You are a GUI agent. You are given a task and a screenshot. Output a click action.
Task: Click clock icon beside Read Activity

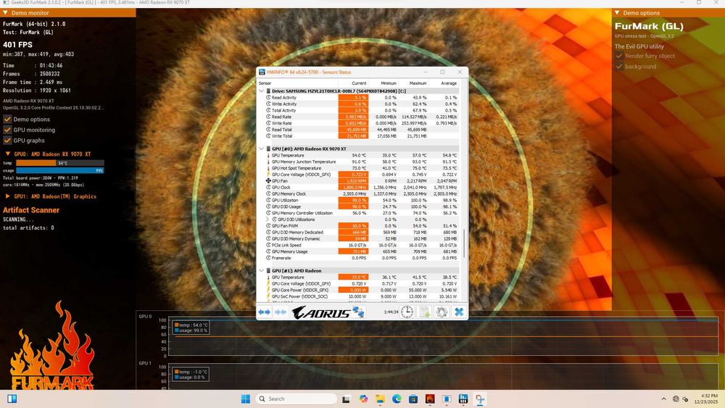click(x=268, y=98)
